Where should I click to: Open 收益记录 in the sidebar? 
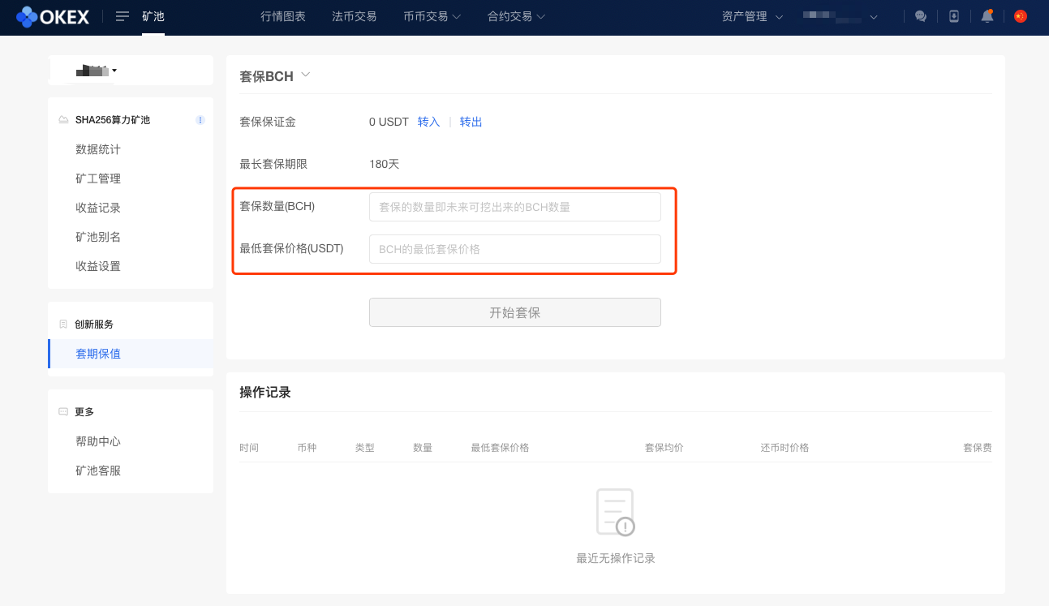tap(98, 208)
